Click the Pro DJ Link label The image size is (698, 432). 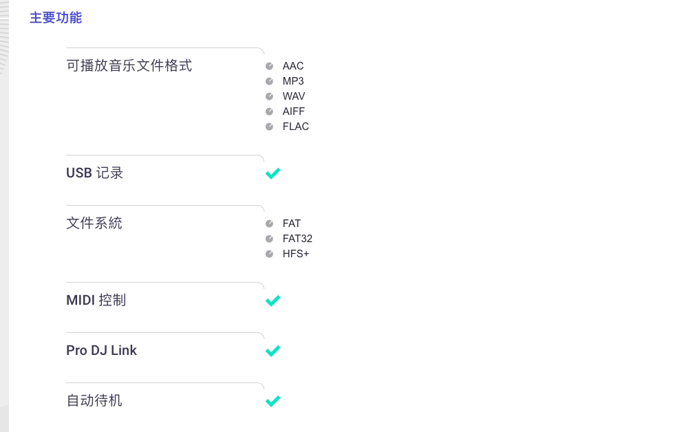(101, 351)
